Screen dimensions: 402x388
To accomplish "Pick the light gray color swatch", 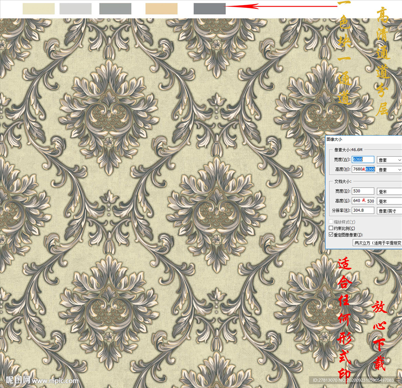I will 75,9.
